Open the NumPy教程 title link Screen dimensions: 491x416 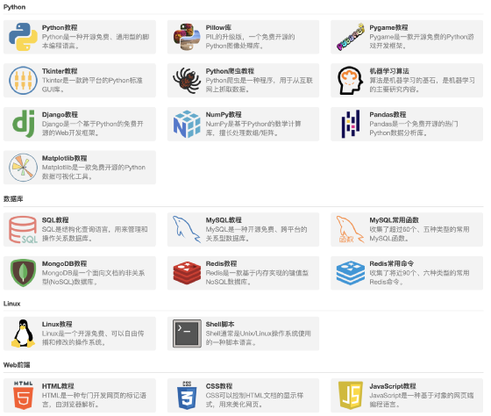[x=224, y=115]
